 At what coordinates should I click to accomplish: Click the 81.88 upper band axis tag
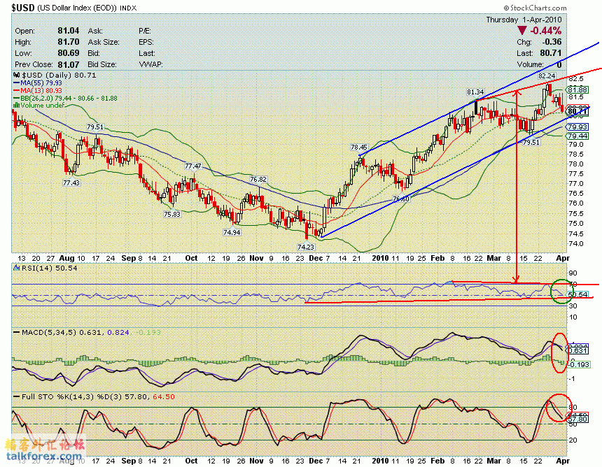tap(577, 89)
